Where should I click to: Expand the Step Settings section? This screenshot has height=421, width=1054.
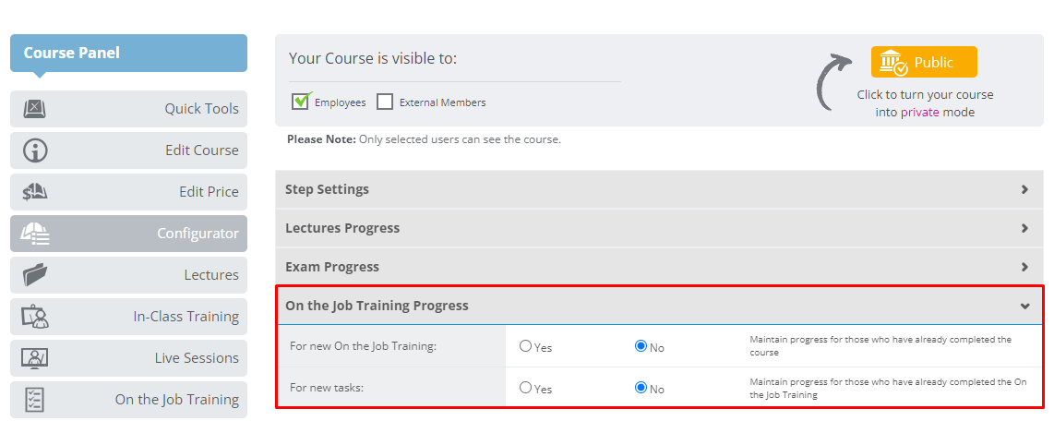click(659, 189)
